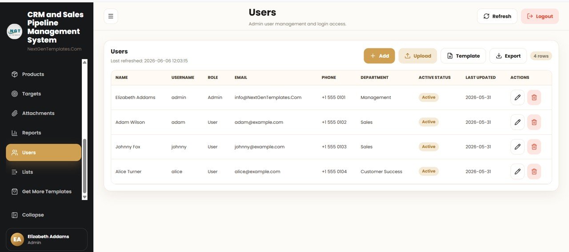Add a new user
The height and width of the screenshot is (252, 569).
tap(379, 56)
